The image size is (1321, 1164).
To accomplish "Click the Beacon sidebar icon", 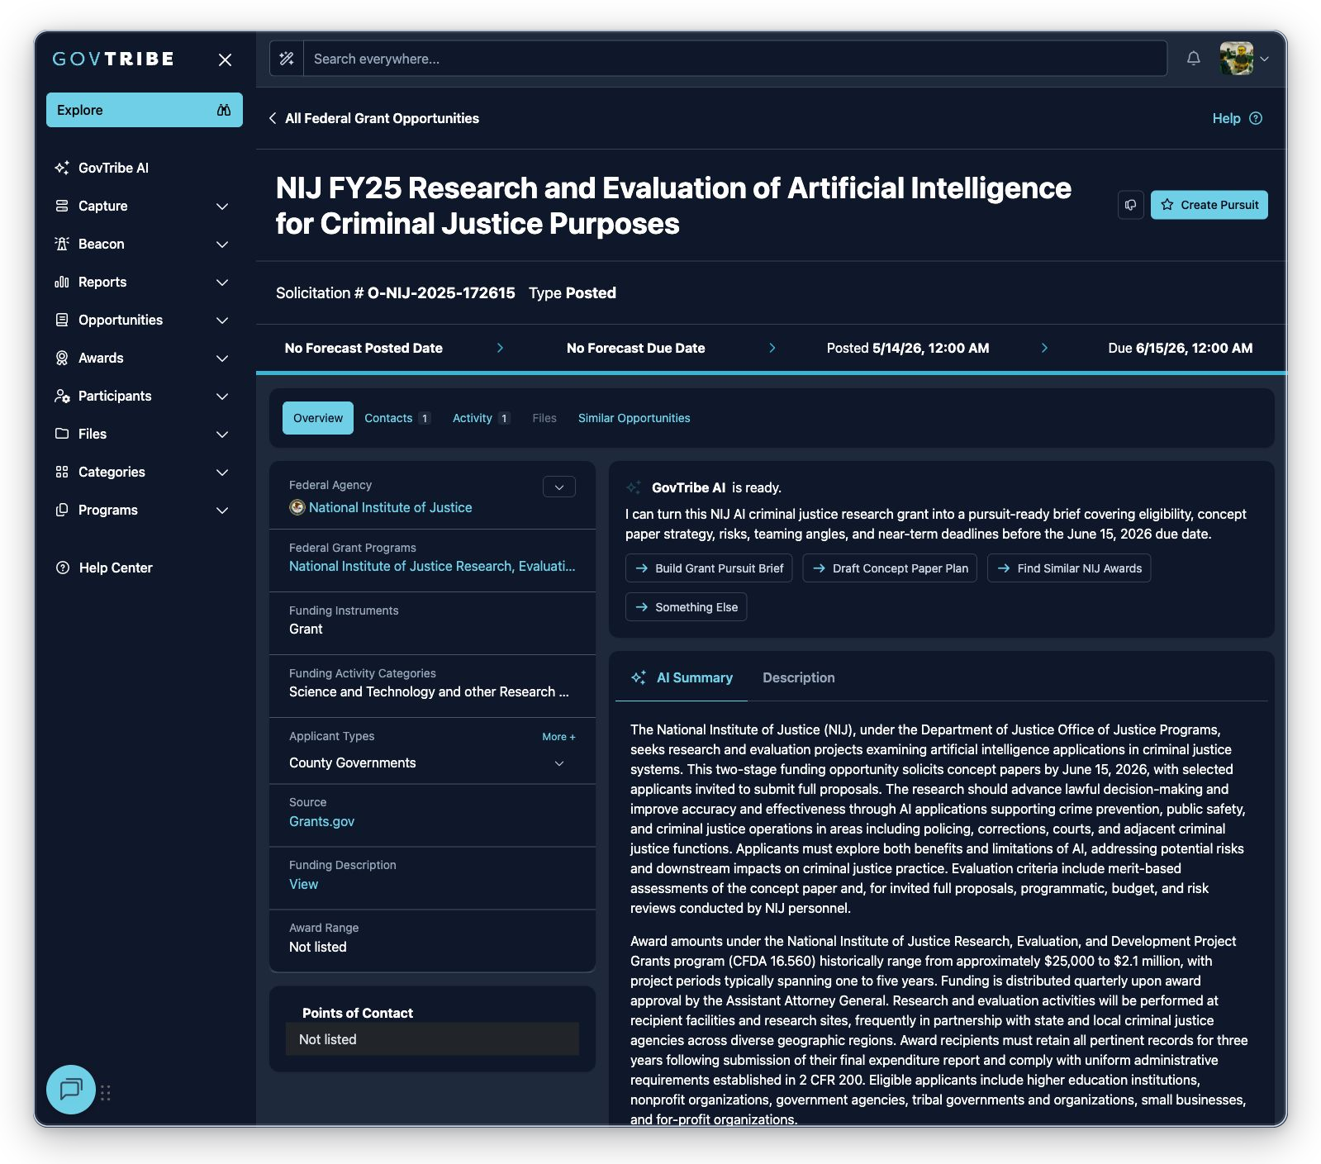I will [62, 244].
